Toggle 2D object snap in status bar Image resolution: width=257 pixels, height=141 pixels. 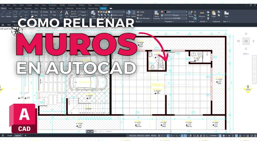[185, 135]
